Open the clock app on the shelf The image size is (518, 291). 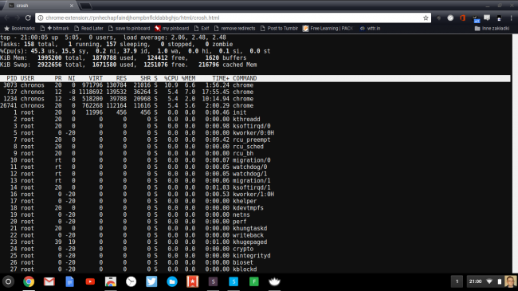pyautogui.click(x=131, y=281)
